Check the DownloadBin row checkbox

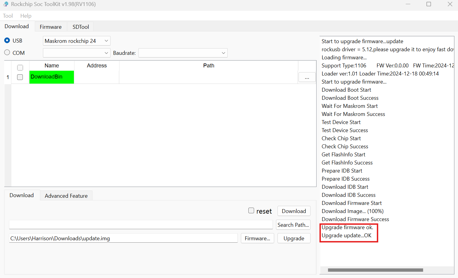click(20, 77)
